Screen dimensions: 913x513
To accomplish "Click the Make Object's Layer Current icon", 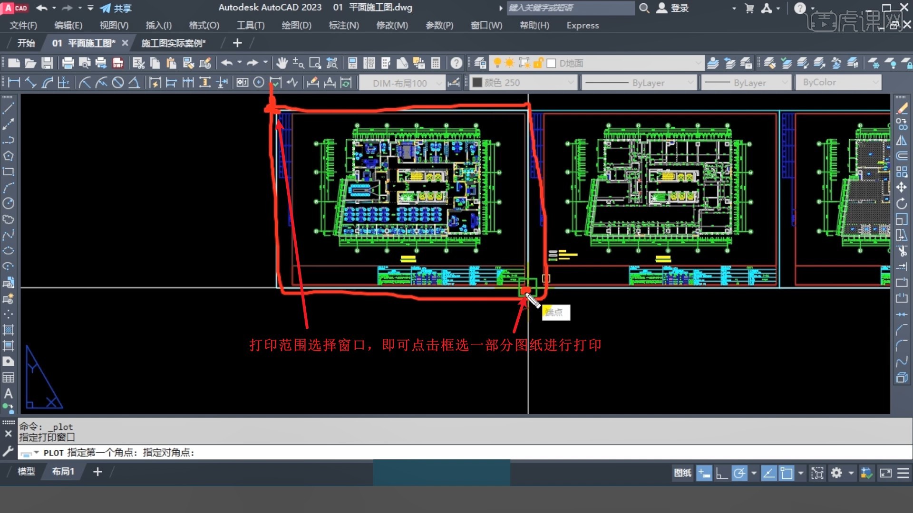I will click(x=713, y=63).
